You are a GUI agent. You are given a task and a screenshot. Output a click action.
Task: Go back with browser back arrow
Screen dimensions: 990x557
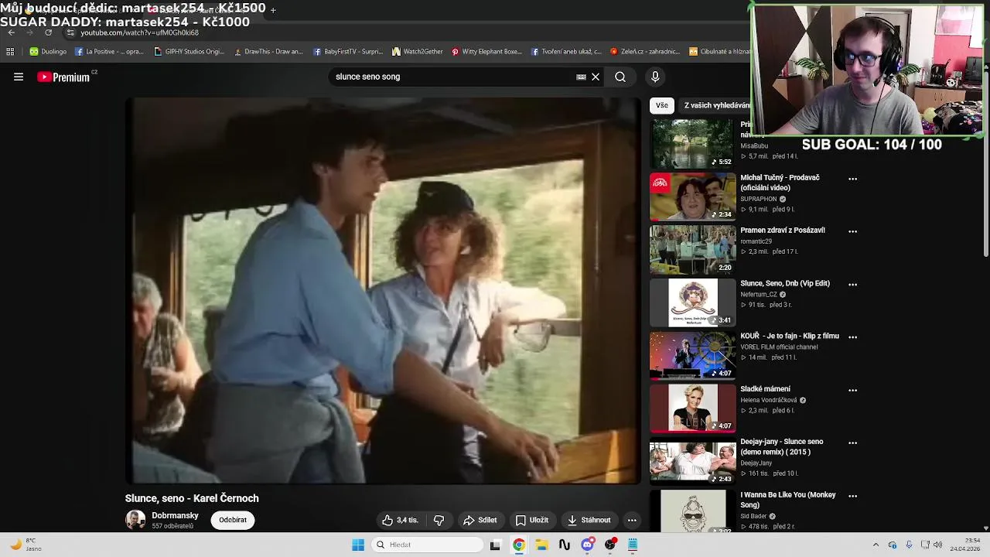tap(12, 32)
